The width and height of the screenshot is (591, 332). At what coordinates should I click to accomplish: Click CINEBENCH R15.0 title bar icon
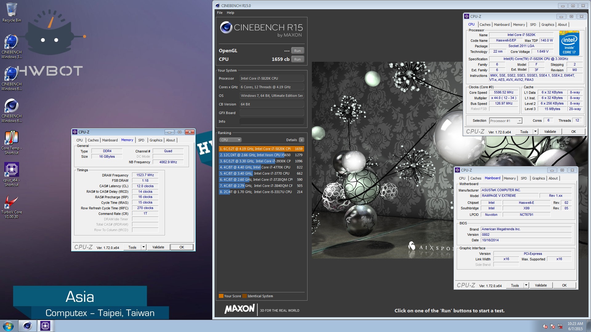coord(218,6)
